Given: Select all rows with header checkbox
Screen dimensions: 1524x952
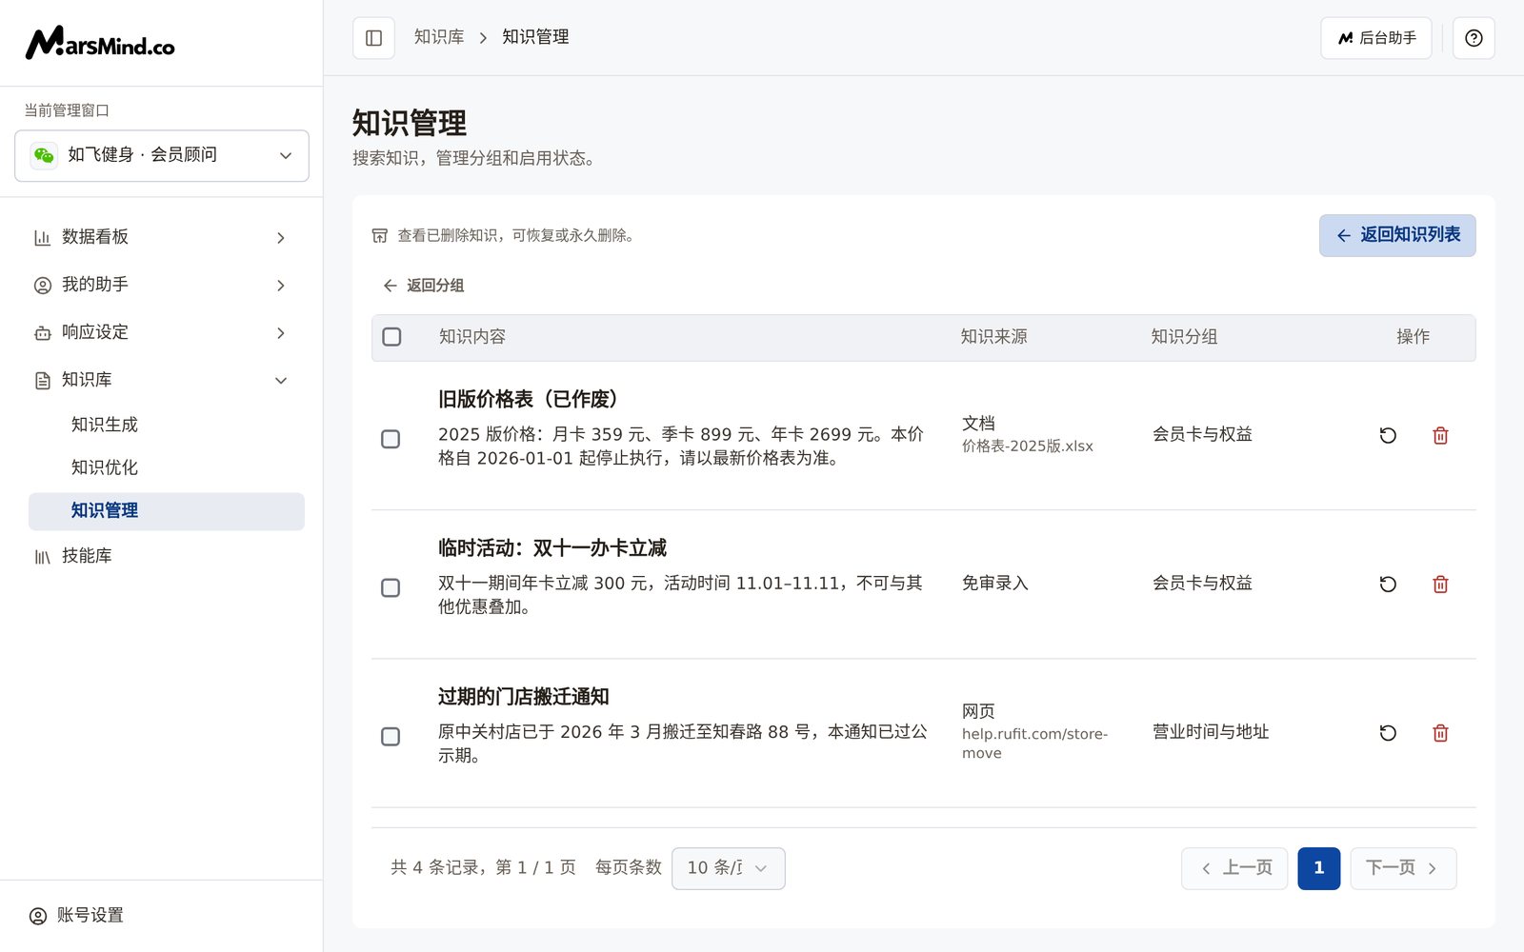Looking at the screenshot, I should pos(391,337).
